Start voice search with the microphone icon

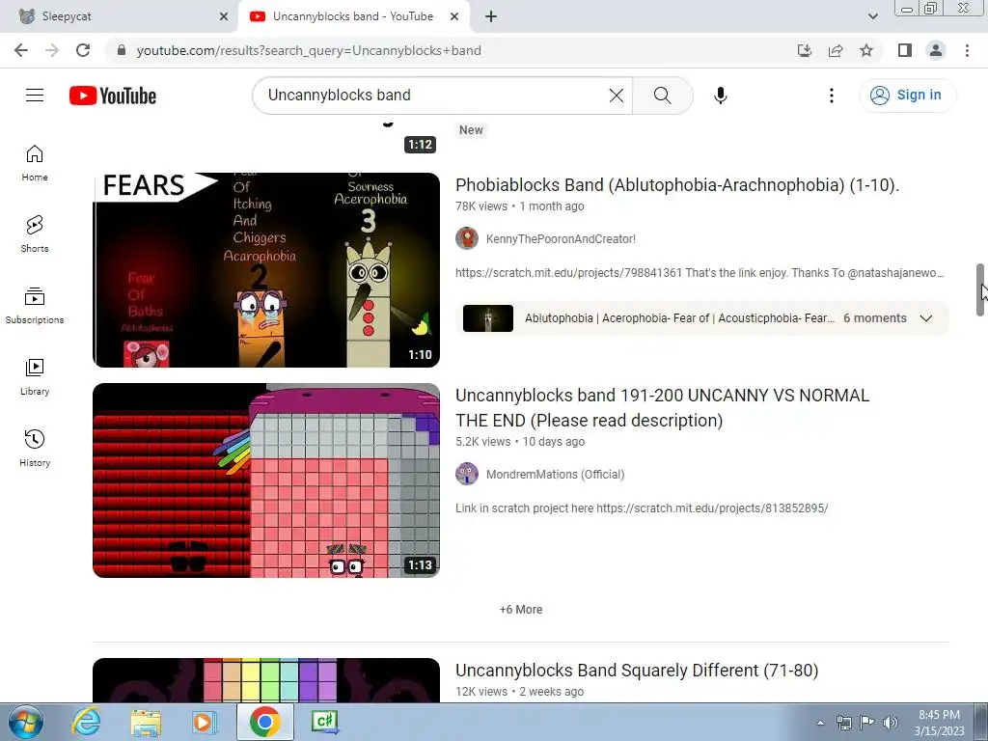(x=720, y=96)
